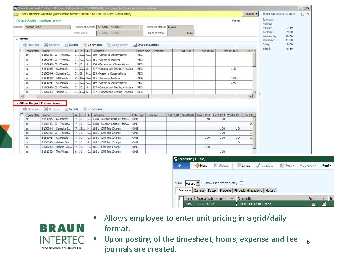Click the Project column header in Hours grid
The image size is (347, 260).
point(57,51)
